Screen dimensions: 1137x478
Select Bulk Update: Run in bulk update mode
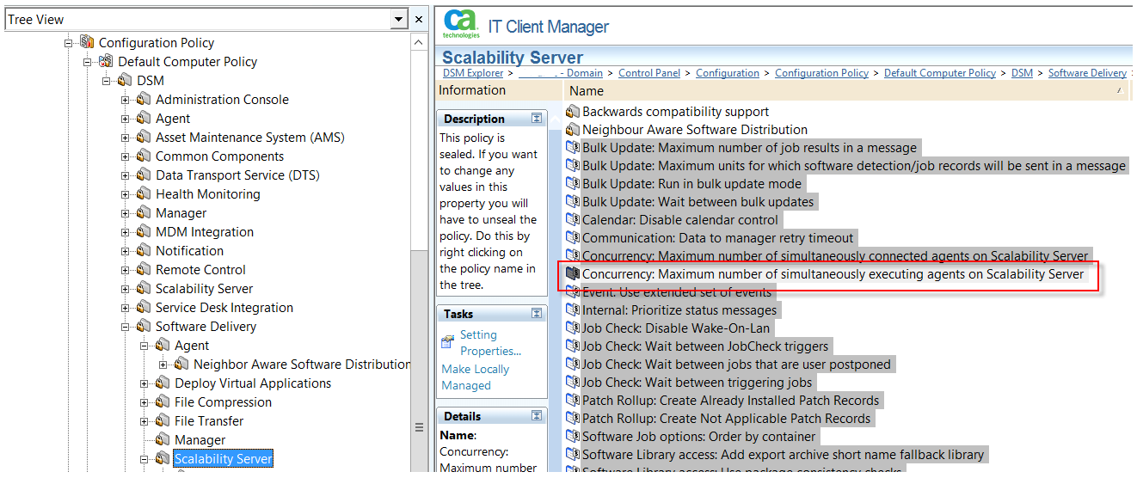click(x=691, y=184)
